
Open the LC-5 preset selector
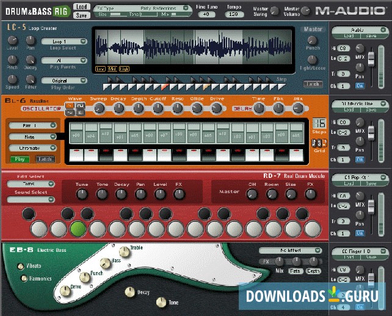pos(359,30)
